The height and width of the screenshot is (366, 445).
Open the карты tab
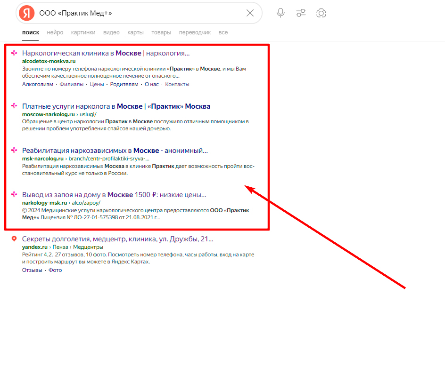coord(135,32)
